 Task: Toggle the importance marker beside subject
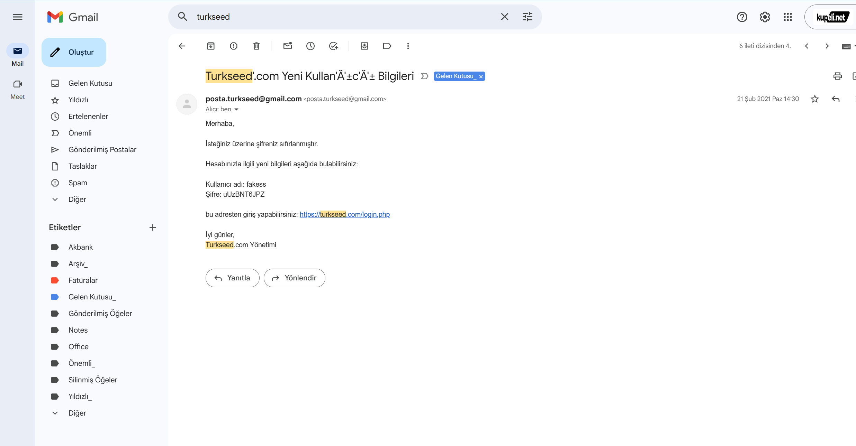(424, 76)
